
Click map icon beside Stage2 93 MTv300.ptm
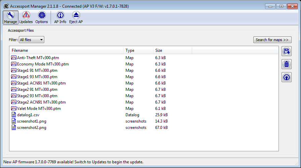(14, 96)
